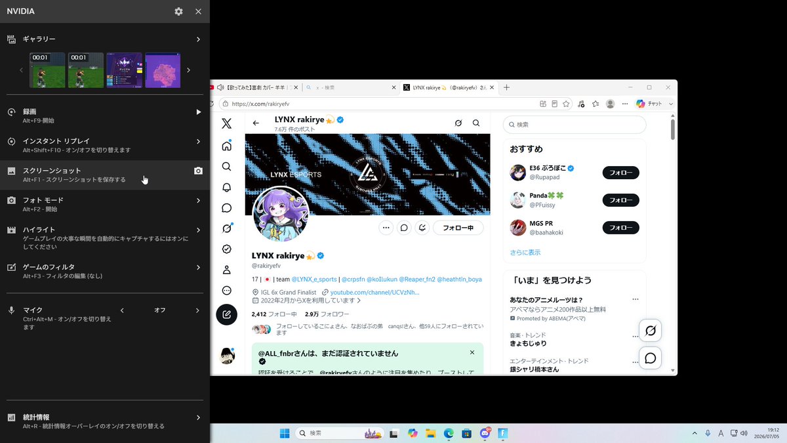Viewport: 787px width, 443px height.
Task: Close the NVIDIA overlay panel
Action: (198, 11)
